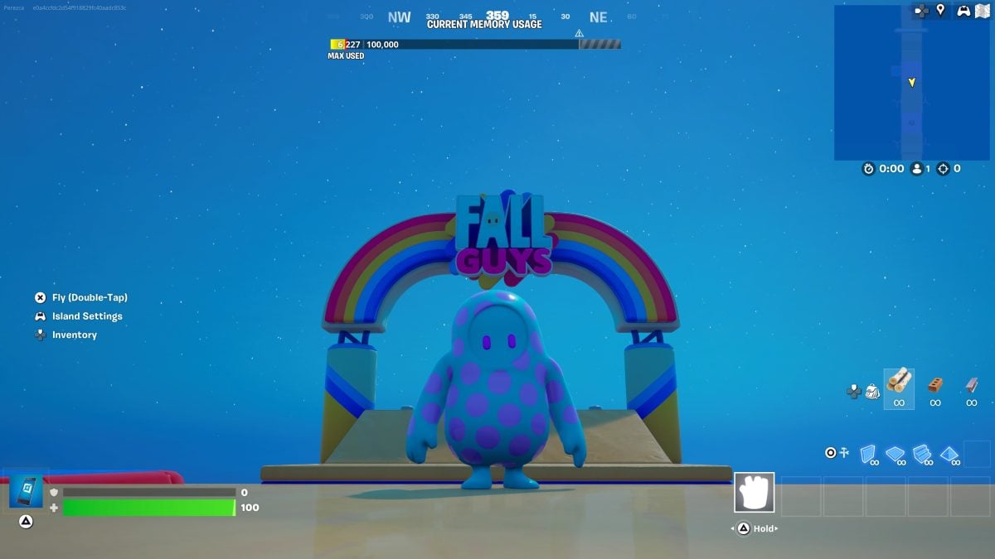The image size is (995, 559).
Task: Open the folded map icon
Action: (x=983, y=11)
